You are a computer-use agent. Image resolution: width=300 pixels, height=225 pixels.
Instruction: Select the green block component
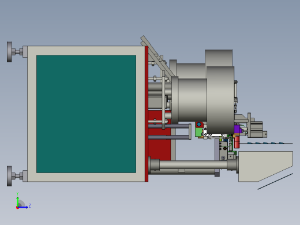[x=198, y=132]
